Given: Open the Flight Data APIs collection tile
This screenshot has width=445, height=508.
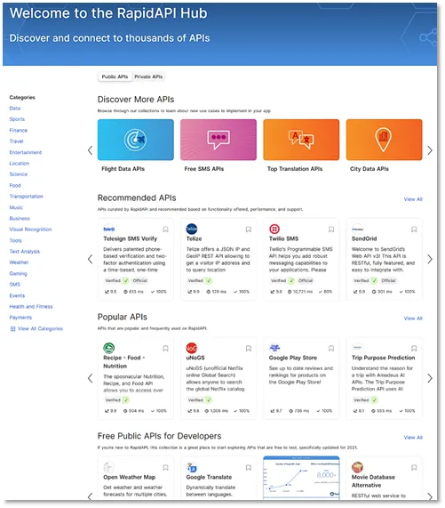Looking at the screenshot, I should tap(136, 140).
